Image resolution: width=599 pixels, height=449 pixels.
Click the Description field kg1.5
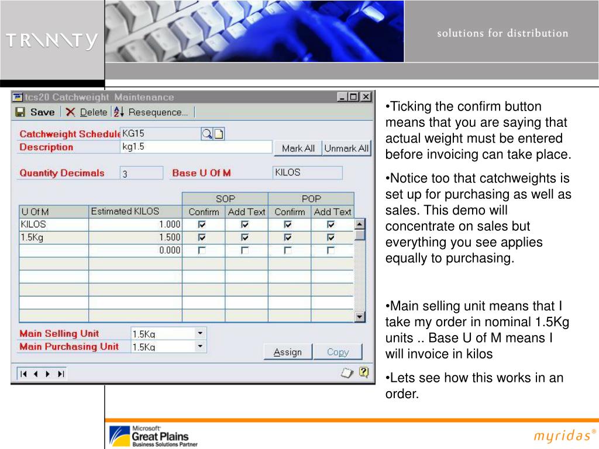[x=196, y=147]
